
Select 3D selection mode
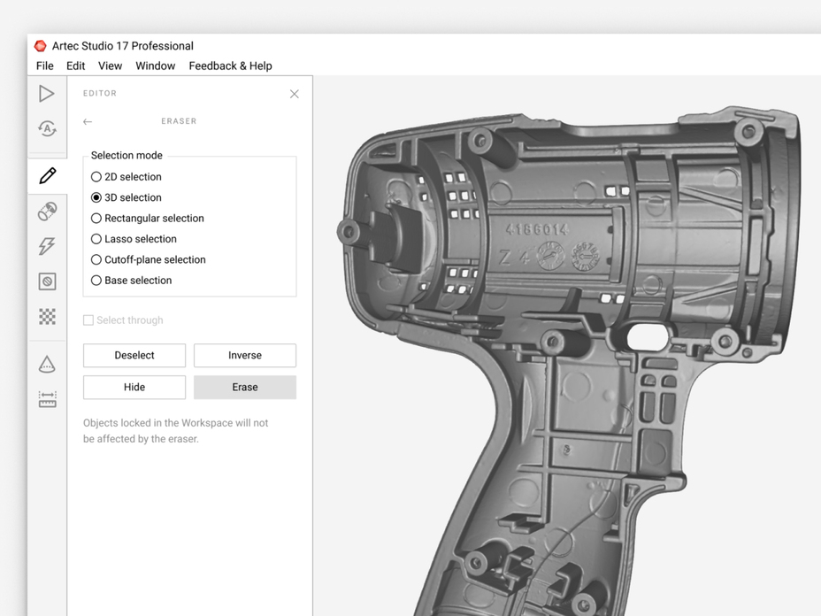(127, 197)
